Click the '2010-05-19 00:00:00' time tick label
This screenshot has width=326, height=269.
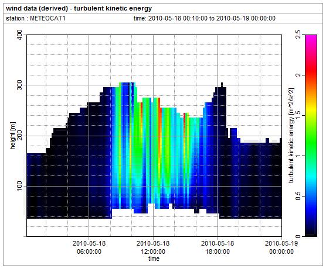(281, 247)
